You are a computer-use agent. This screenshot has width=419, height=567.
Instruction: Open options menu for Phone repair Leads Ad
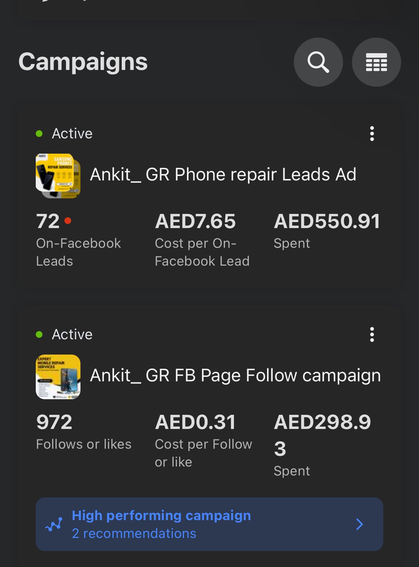[372, 134]
